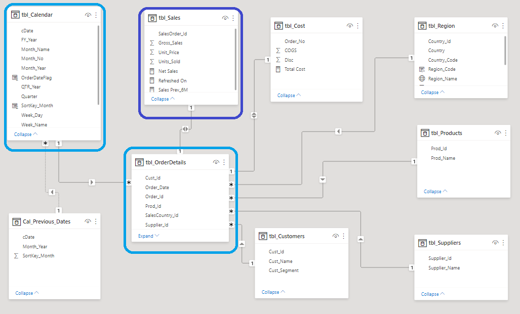
Task: Click the table icon in tbl_Customers header
Action: [263, 236]
